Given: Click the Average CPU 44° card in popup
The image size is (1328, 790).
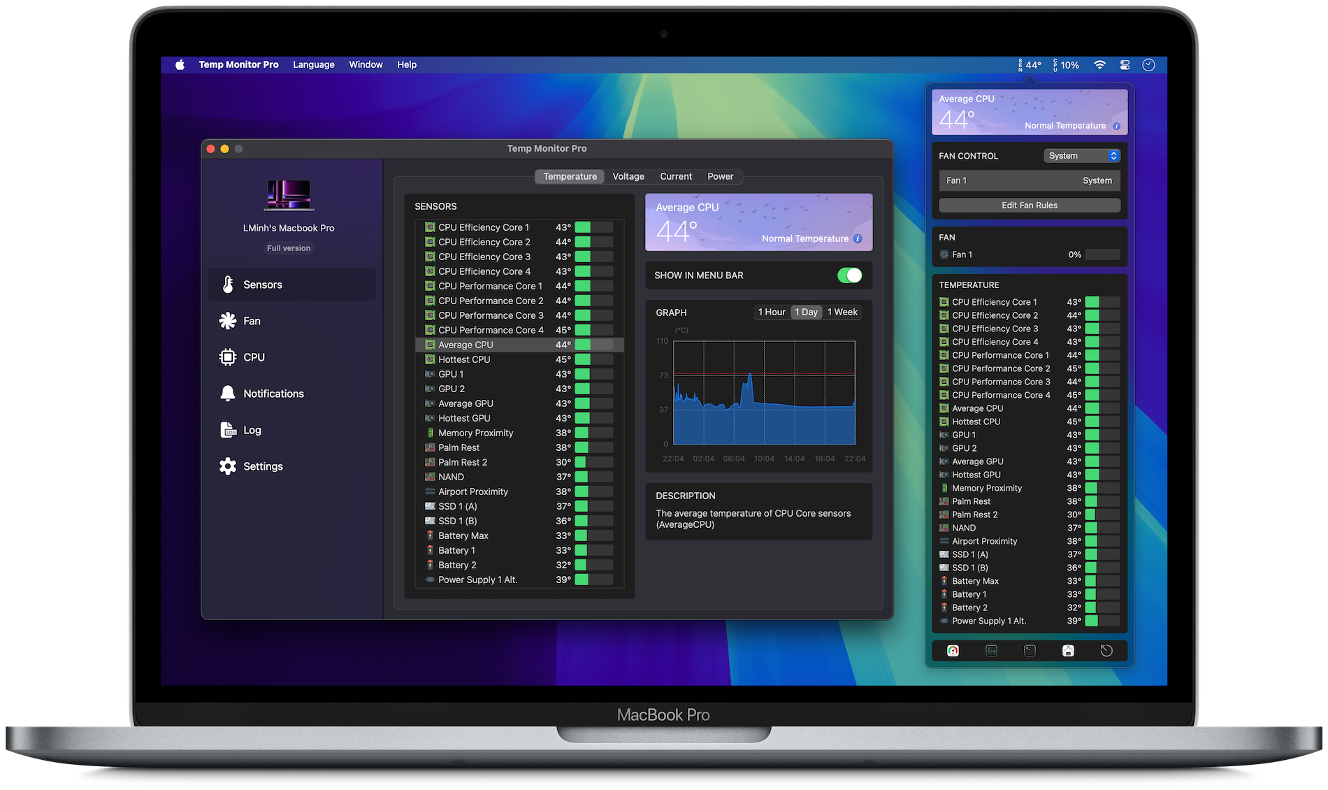Looking at the screenshot, I should (1030, 112).
